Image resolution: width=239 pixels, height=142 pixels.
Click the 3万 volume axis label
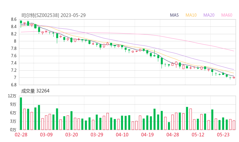coord(13,121)
